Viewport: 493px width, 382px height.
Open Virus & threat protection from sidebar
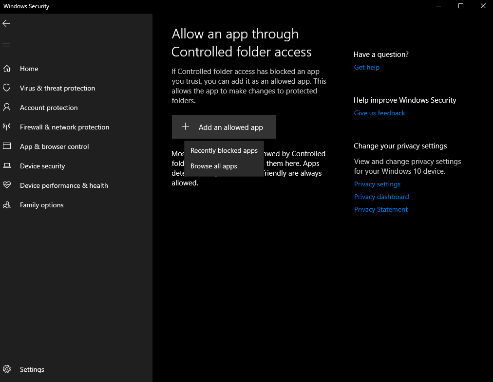coord(57,88)
